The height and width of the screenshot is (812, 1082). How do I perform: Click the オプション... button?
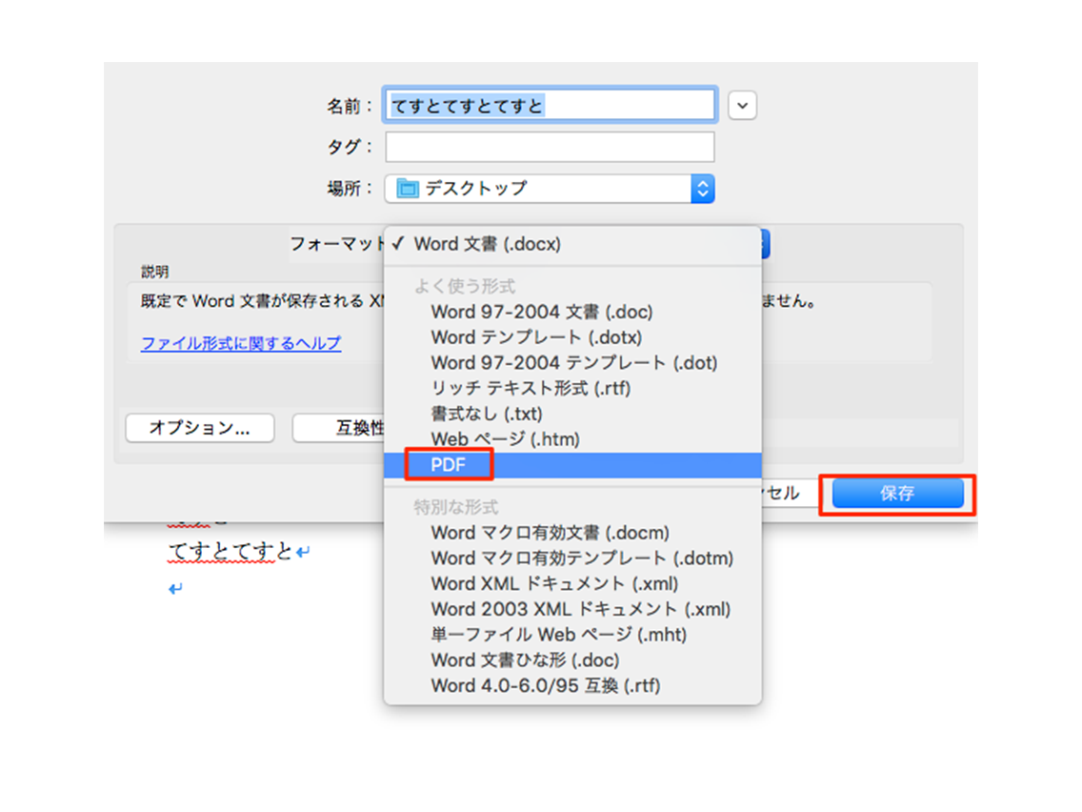click(x=200, y=428)
